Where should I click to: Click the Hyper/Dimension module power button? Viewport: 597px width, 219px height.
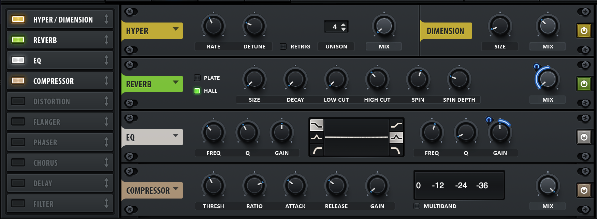coord(584,31)
